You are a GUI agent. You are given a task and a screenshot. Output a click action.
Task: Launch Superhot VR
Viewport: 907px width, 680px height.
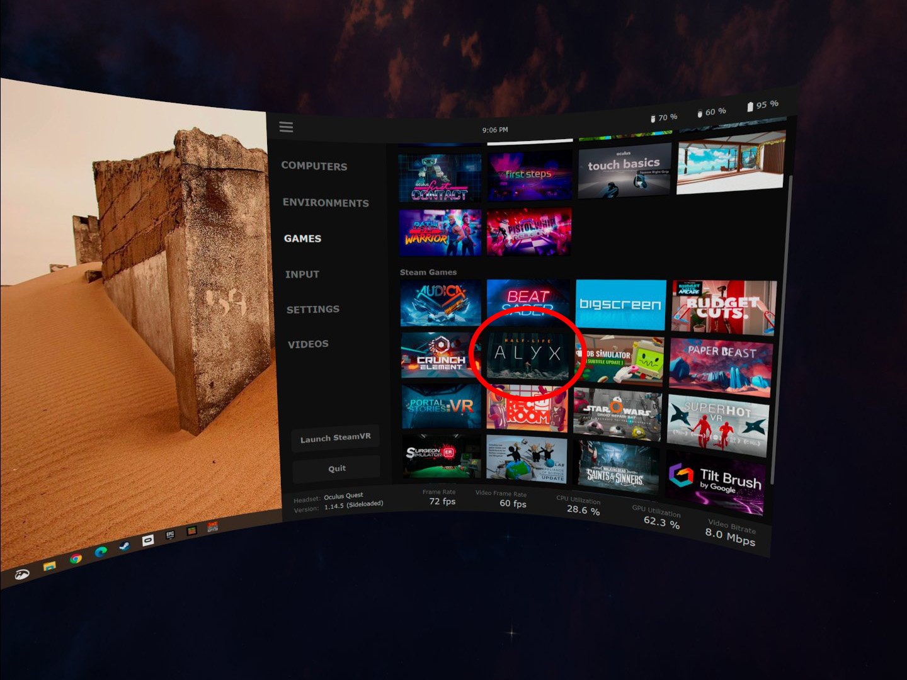click(x=717, y=426)
